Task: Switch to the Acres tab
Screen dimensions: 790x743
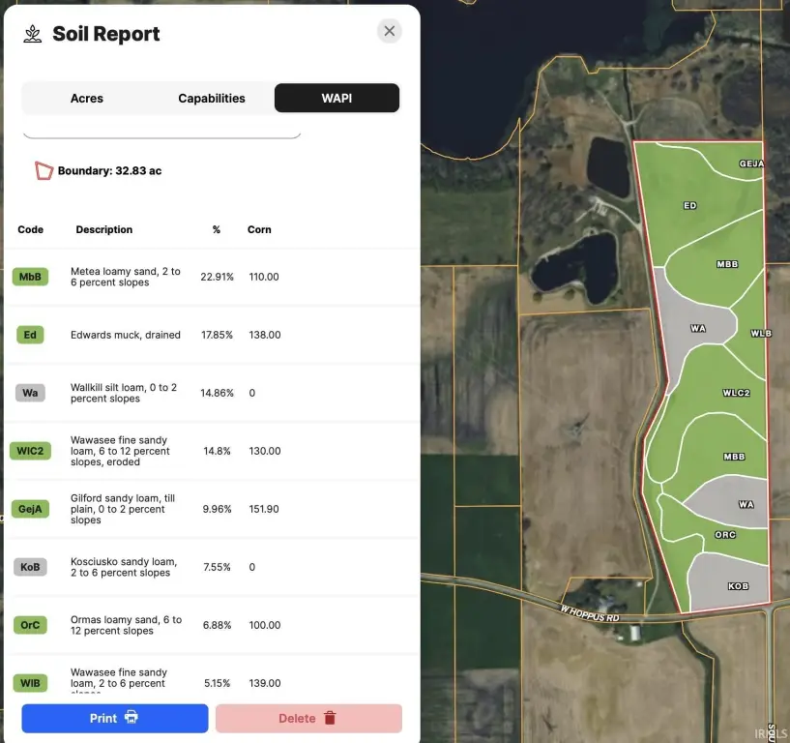Action: tap(87, 99)
